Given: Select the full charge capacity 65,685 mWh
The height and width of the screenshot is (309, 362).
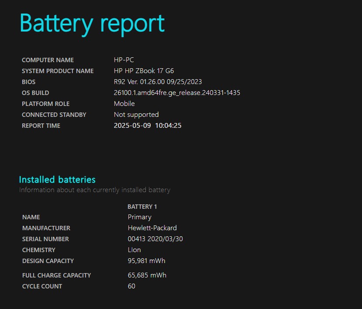Looking at the screenshot, I should coord(147,275).
